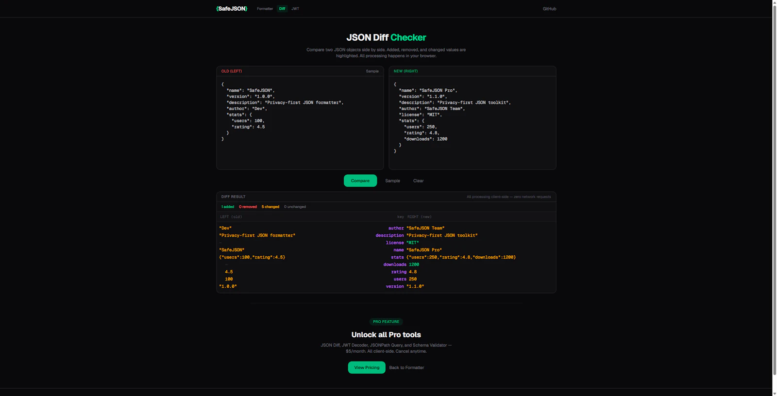The image size is (777, 396).
Task: Click the old rating value 4.5
Action: coord(229,272)
